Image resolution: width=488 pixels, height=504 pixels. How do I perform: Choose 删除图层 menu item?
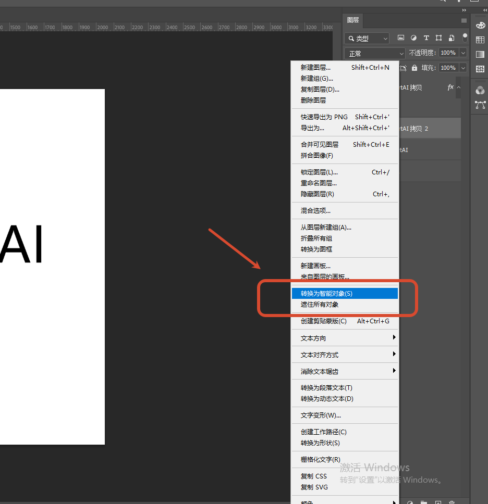tap(345, 100)
